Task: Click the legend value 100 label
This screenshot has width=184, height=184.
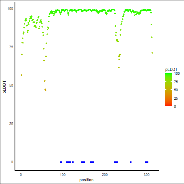Action: click(x=177, y=74)
